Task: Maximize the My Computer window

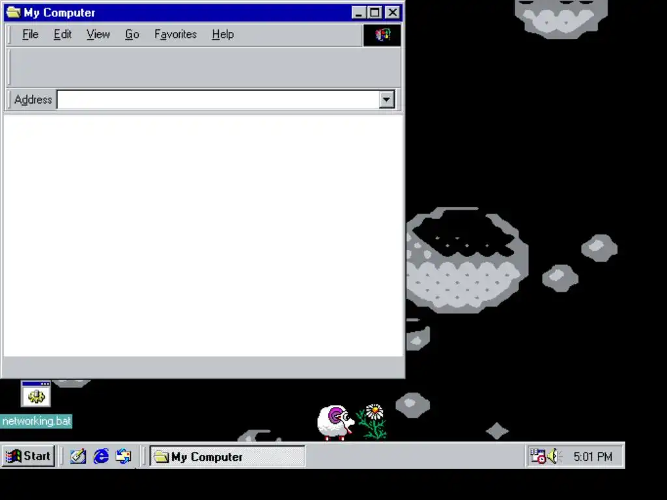Action: coord(375,13)
